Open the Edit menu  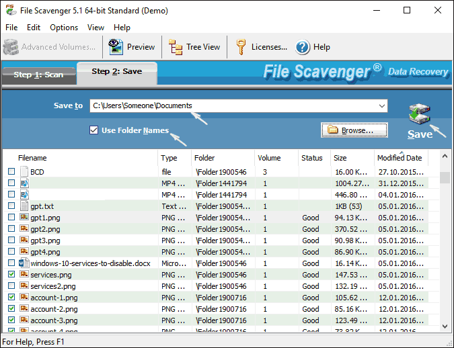34,28
